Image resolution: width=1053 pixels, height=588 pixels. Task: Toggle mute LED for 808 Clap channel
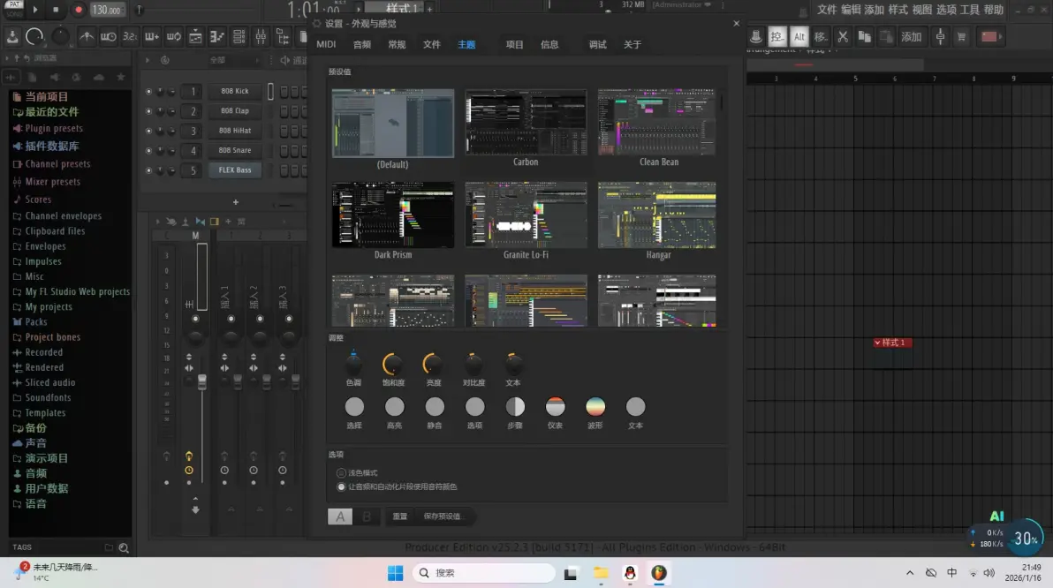coord(148,110)
